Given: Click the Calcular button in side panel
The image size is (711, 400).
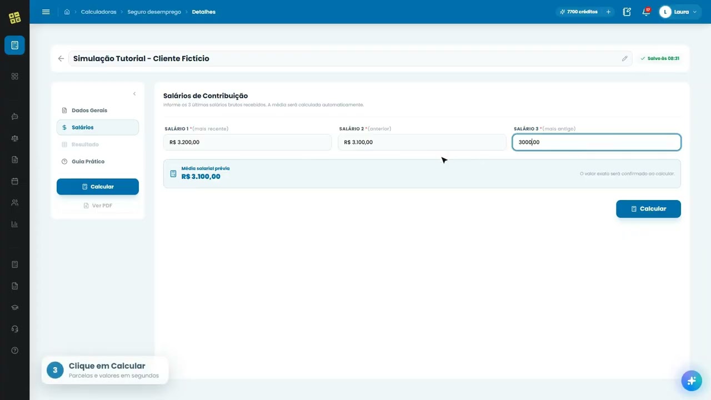Looking at the screenshot, I should click(98, 187).
